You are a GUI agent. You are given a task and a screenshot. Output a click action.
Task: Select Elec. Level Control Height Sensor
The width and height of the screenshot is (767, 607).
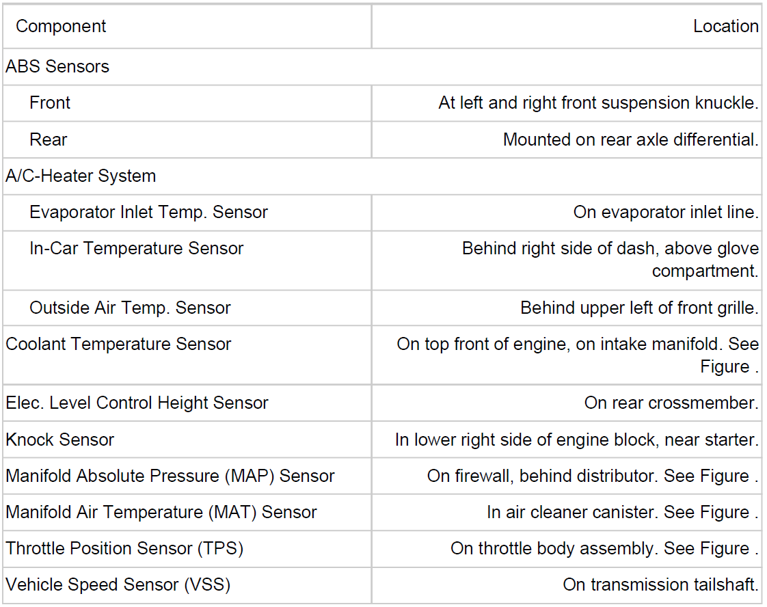click(x=137, y=403)
